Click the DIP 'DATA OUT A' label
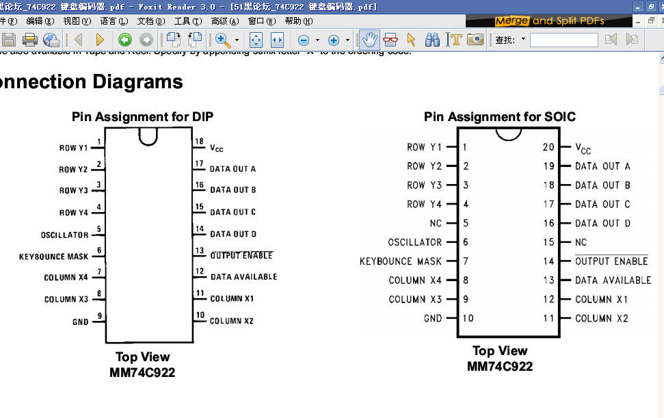Screen dimensions: 664x418 pyautogui.click(x=233, y=169)
